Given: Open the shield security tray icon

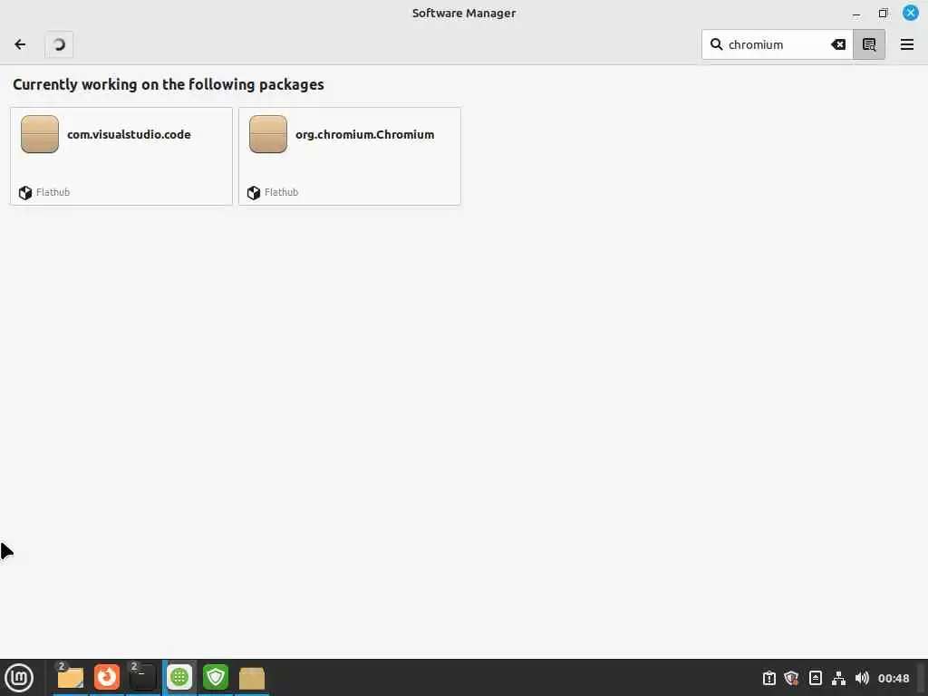Looking at the screenshot, I should [791, 678].
